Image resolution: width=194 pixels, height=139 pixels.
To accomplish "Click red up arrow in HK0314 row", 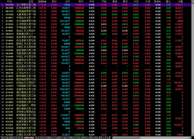I will pyautogui.click(x=83, y=34).
